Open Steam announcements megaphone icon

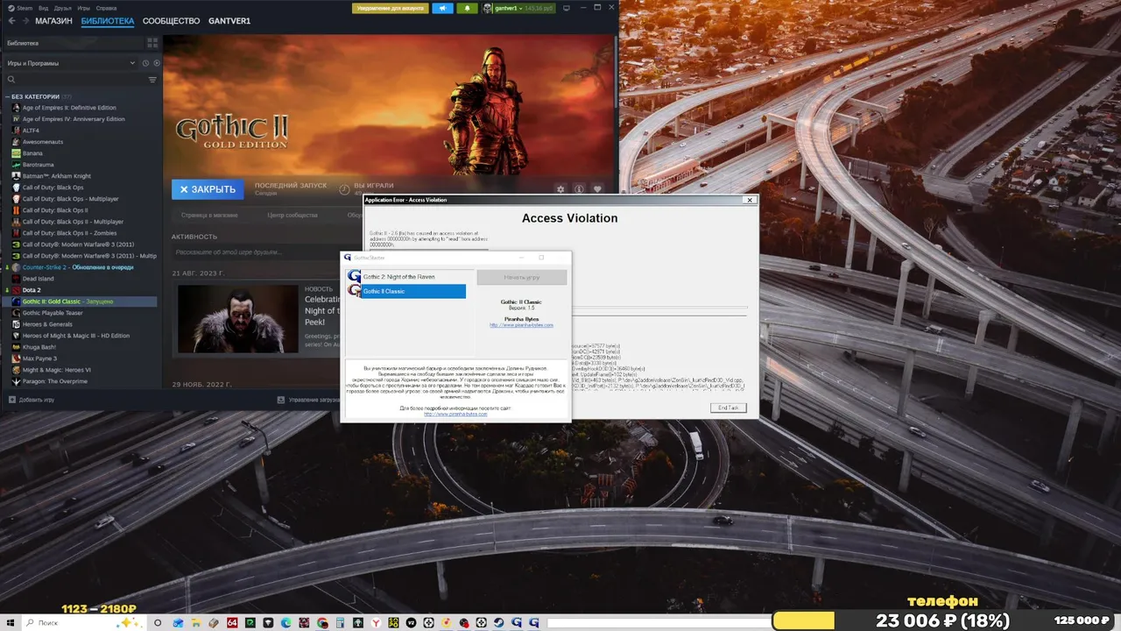442,8
